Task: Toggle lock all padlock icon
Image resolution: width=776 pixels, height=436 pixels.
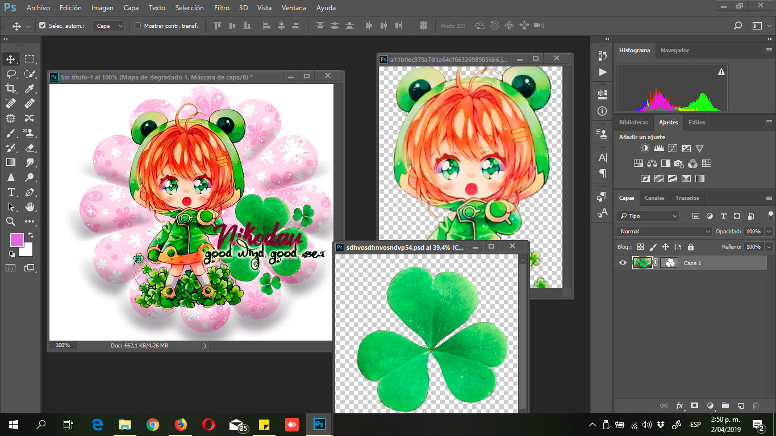Action: click(x=691, y=247)
